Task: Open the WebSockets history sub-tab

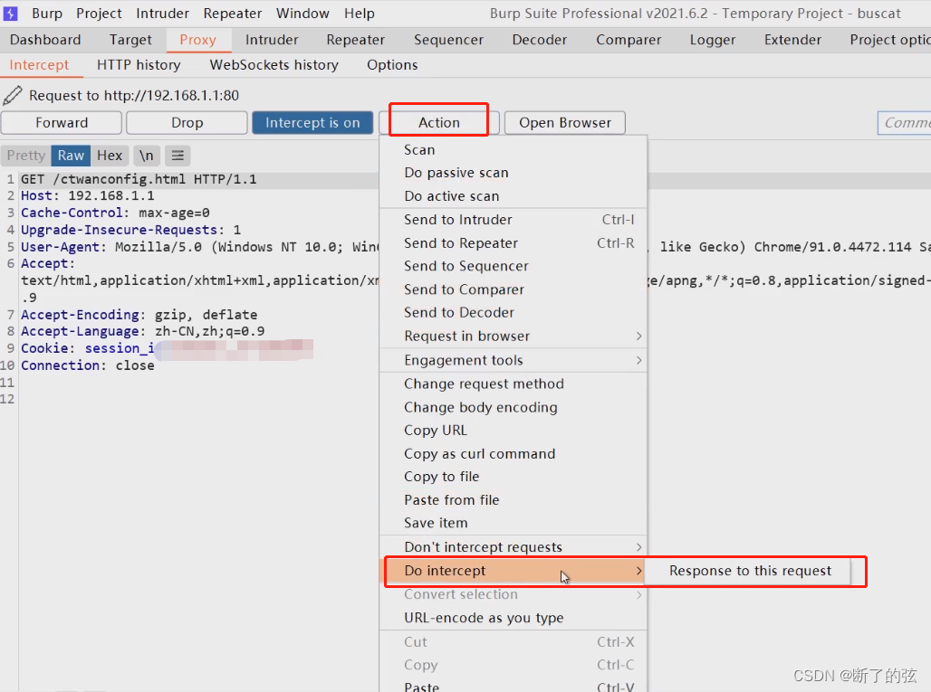Action: tap(274, 64)
